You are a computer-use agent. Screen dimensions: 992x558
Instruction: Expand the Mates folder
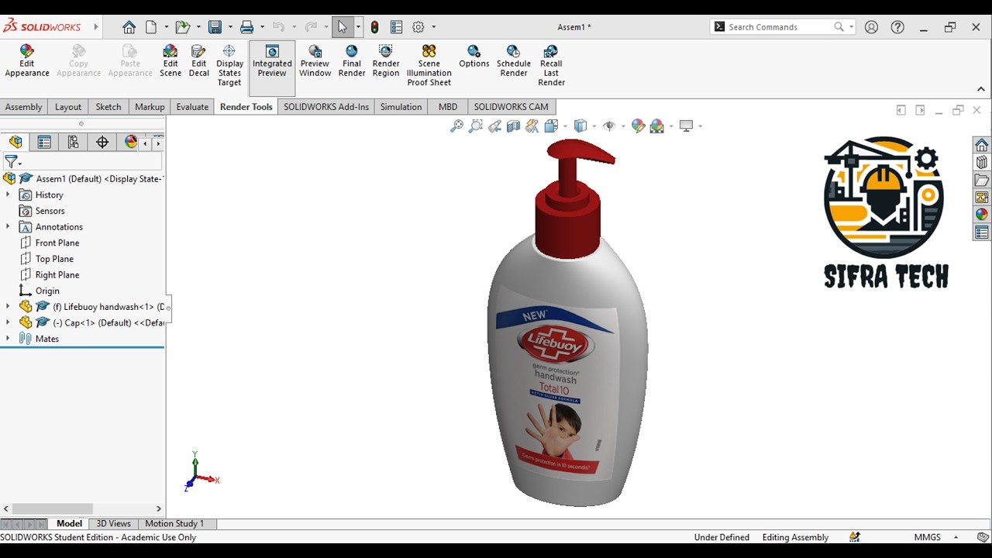(x=8, y=338)
